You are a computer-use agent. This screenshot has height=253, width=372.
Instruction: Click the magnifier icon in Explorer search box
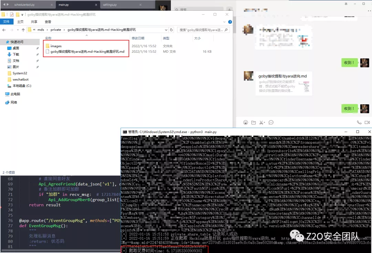click(226, 30)
